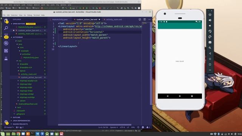Click the emulator Power button
The width and height of the screenshot is (242, 136).
pos(210,15)
